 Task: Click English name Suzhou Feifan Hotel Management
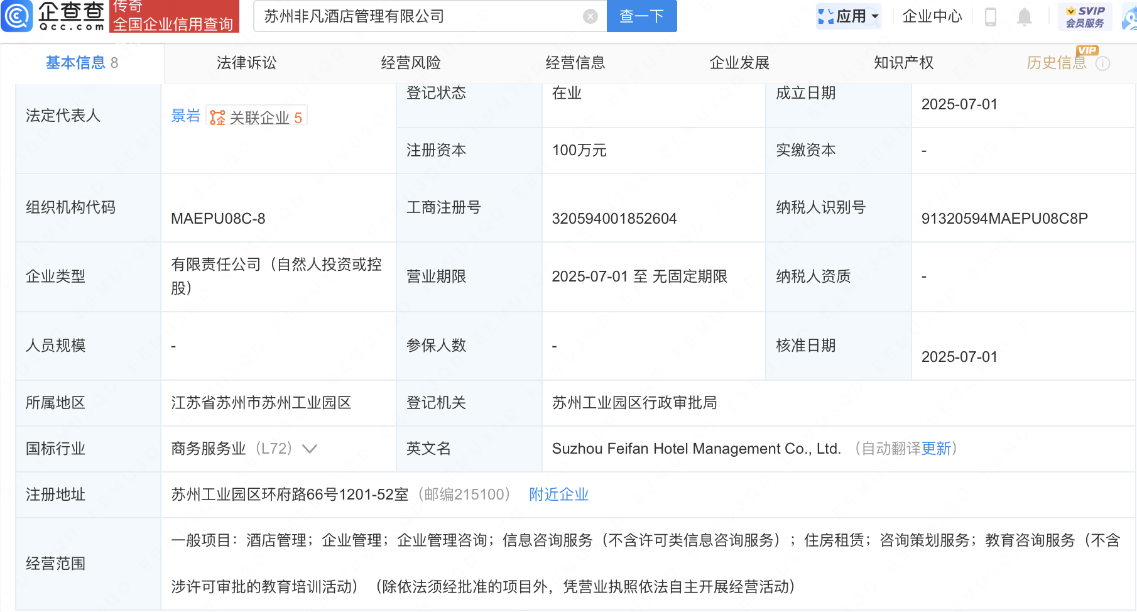696,449
